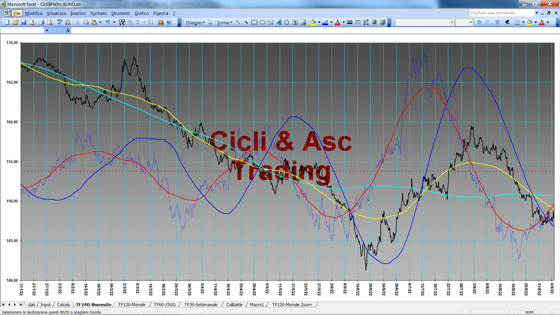560x315 pixels.
Task: Go to the last sheet tab arrow
Action: pos(21,304)
